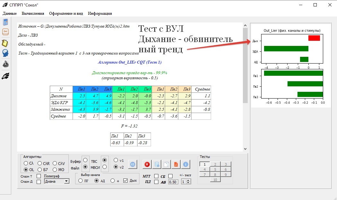
Task: Click the CC circle button
Action: (133, 164)
